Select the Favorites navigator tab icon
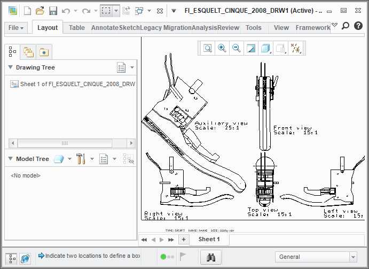 44,52
